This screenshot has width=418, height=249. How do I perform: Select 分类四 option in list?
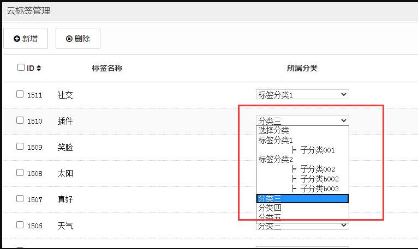(302, 208)
